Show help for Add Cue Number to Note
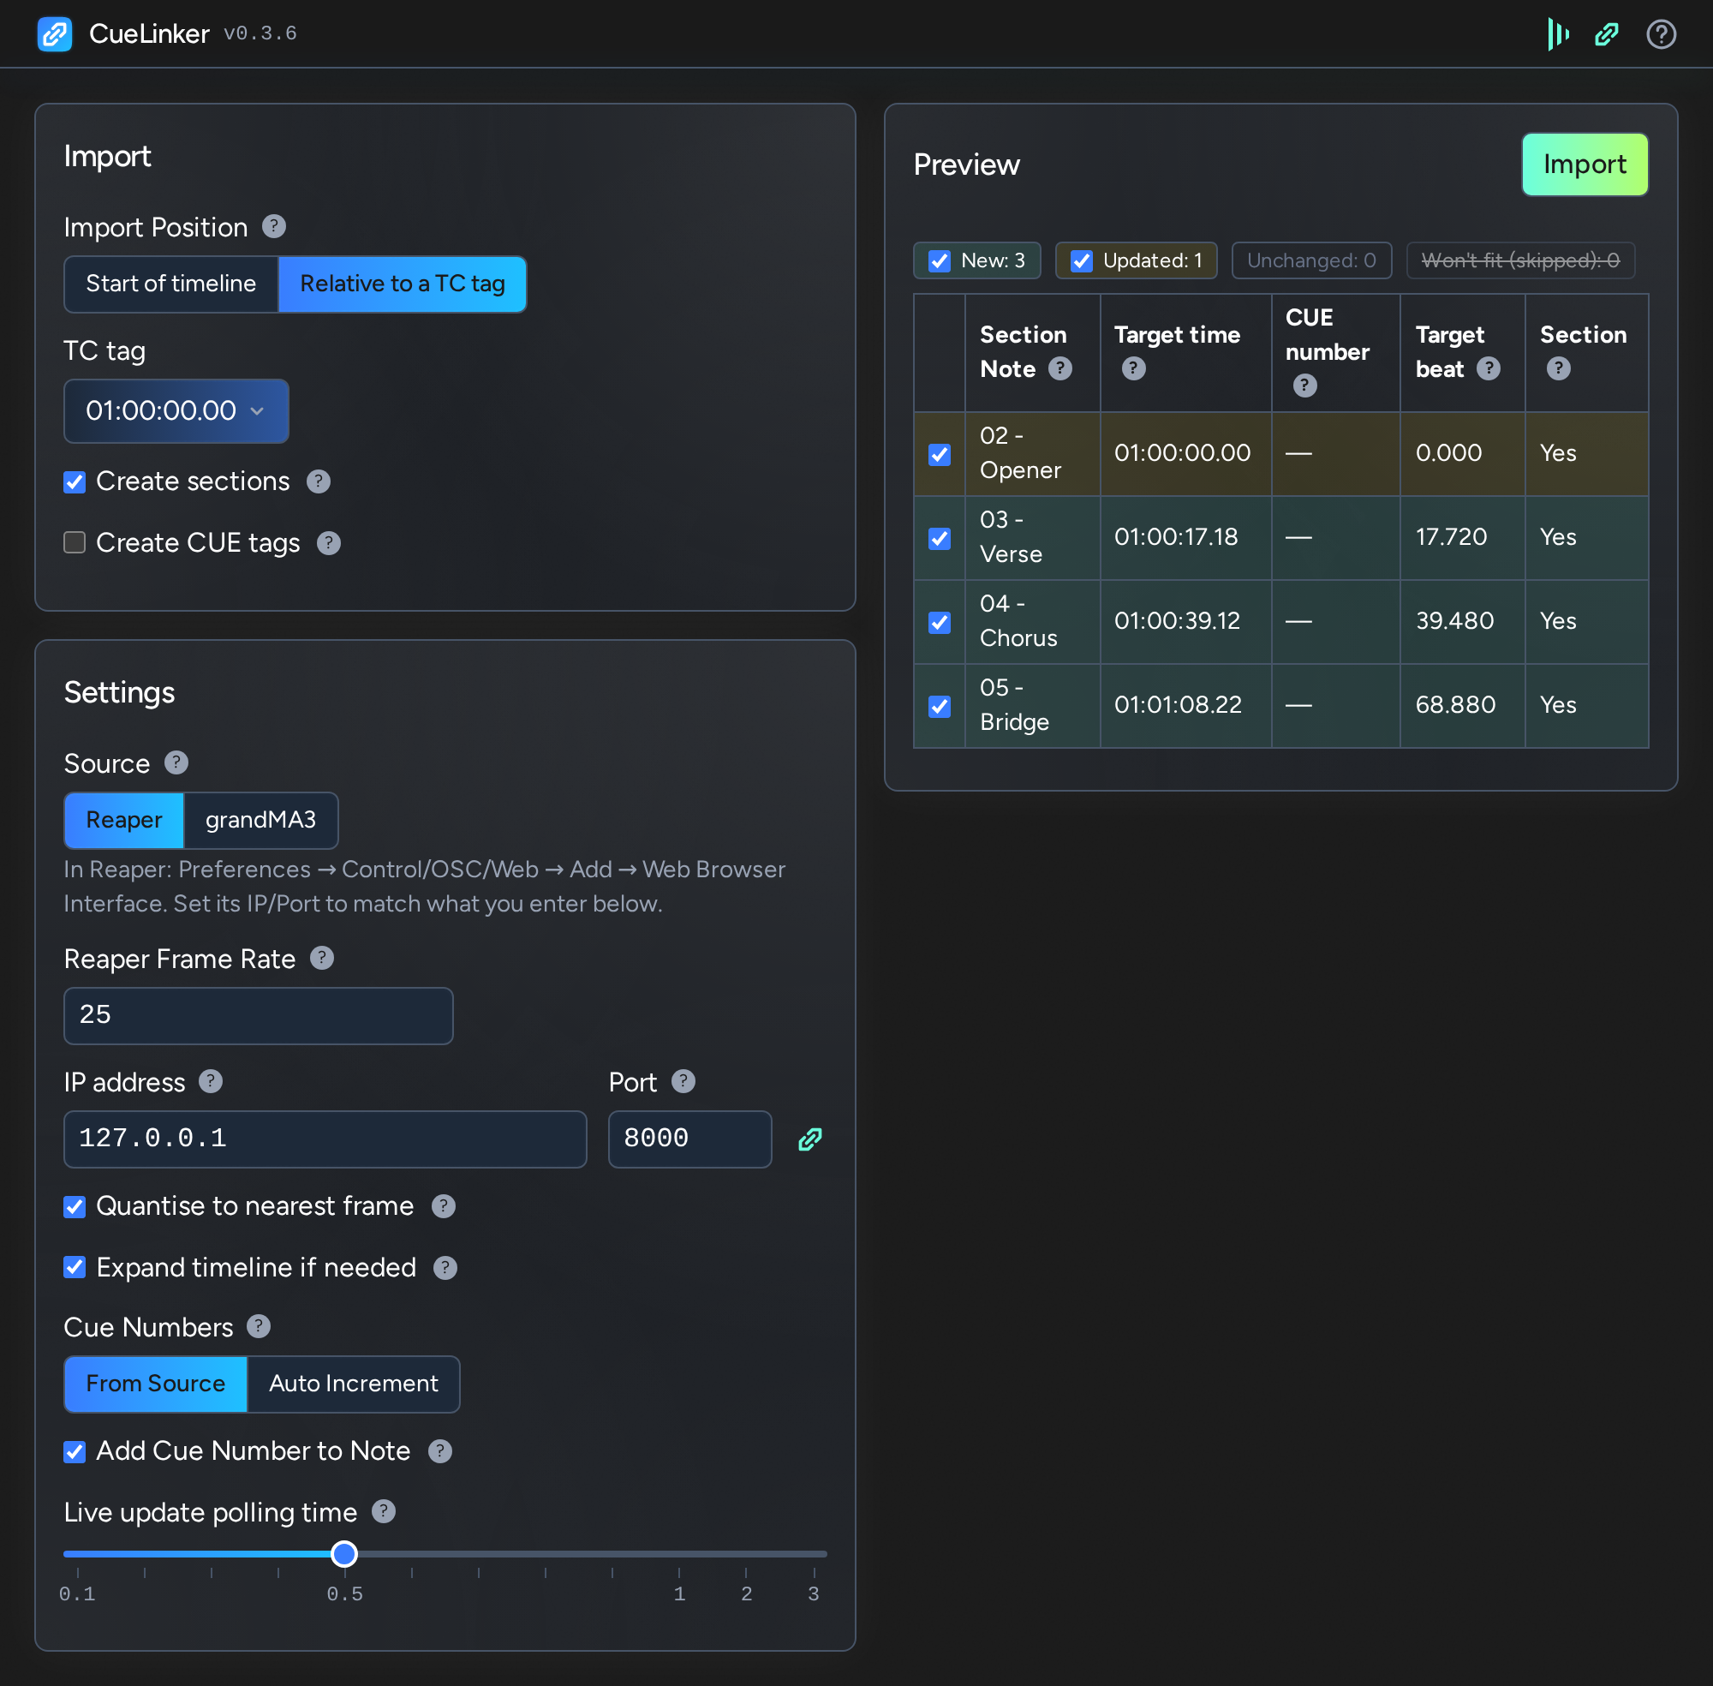 pyautogui.click(x=439, y=1451)
